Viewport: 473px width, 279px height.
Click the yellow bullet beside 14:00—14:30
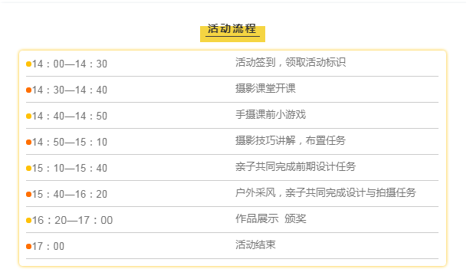tap(28, 64)
